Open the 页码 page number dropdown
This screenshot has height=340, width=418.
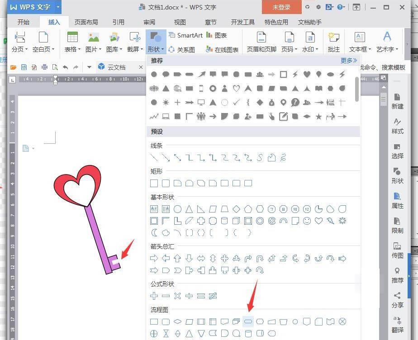289,42
